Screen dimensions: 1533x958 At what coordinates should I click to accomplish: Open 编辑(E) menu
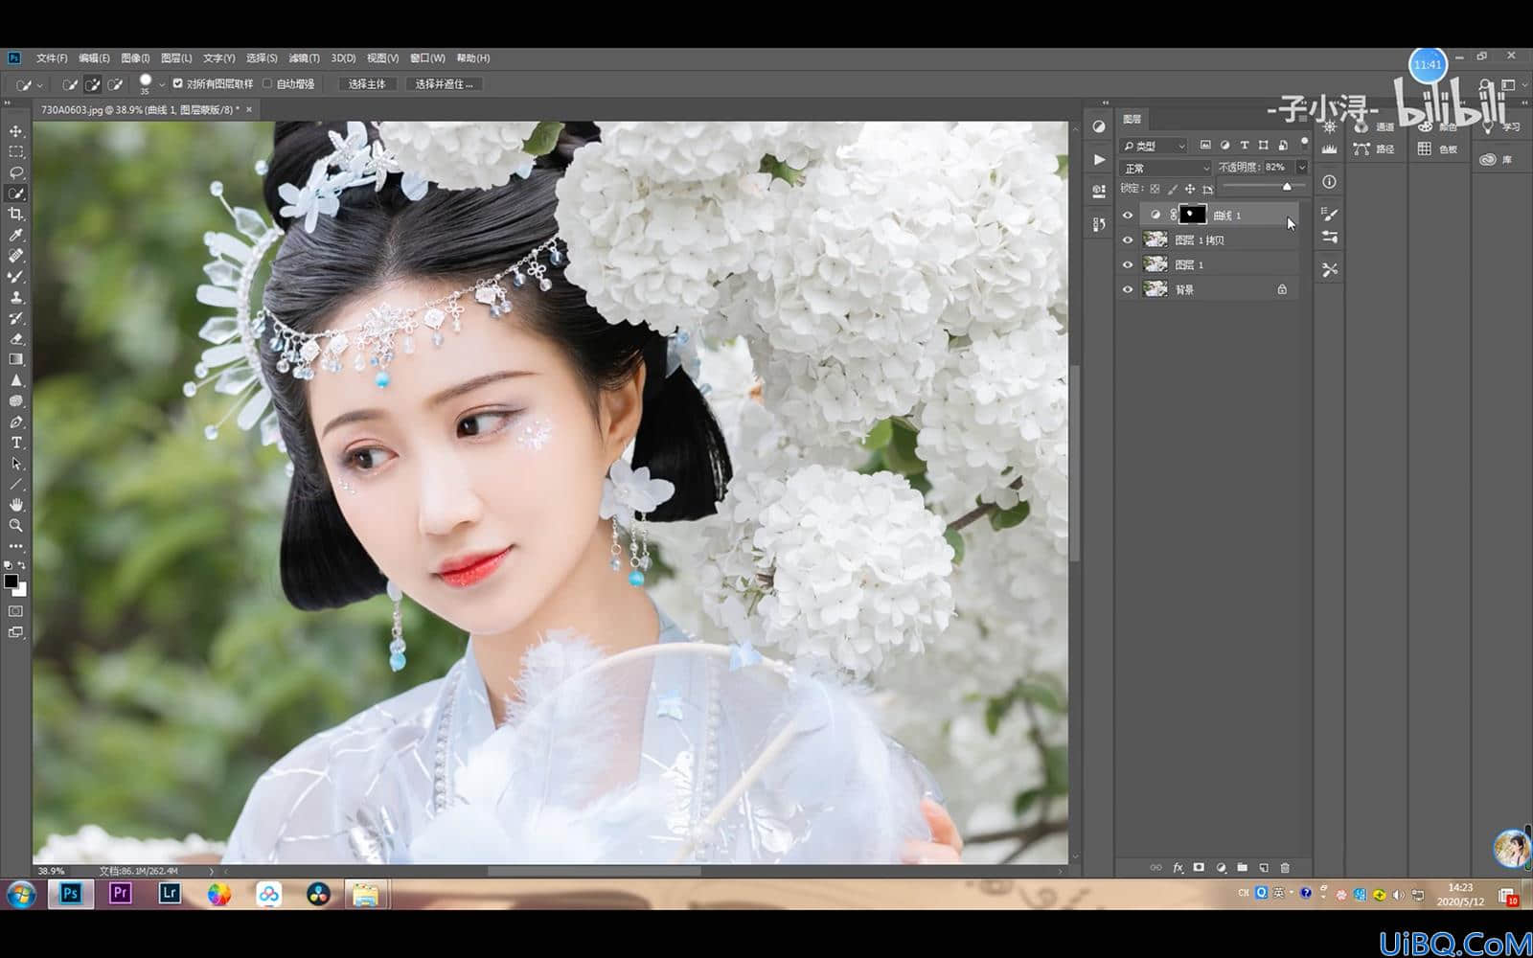94,58
